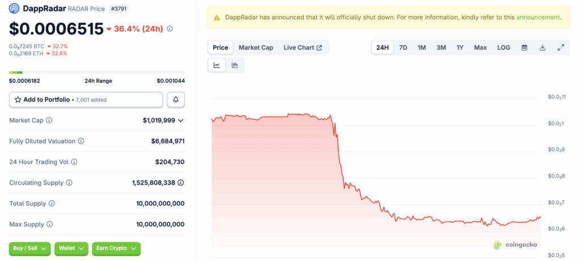The height and width of the screenshot is (261, 581).
Task: Open the Live Chart tab
Action: [x=302, y=48]
